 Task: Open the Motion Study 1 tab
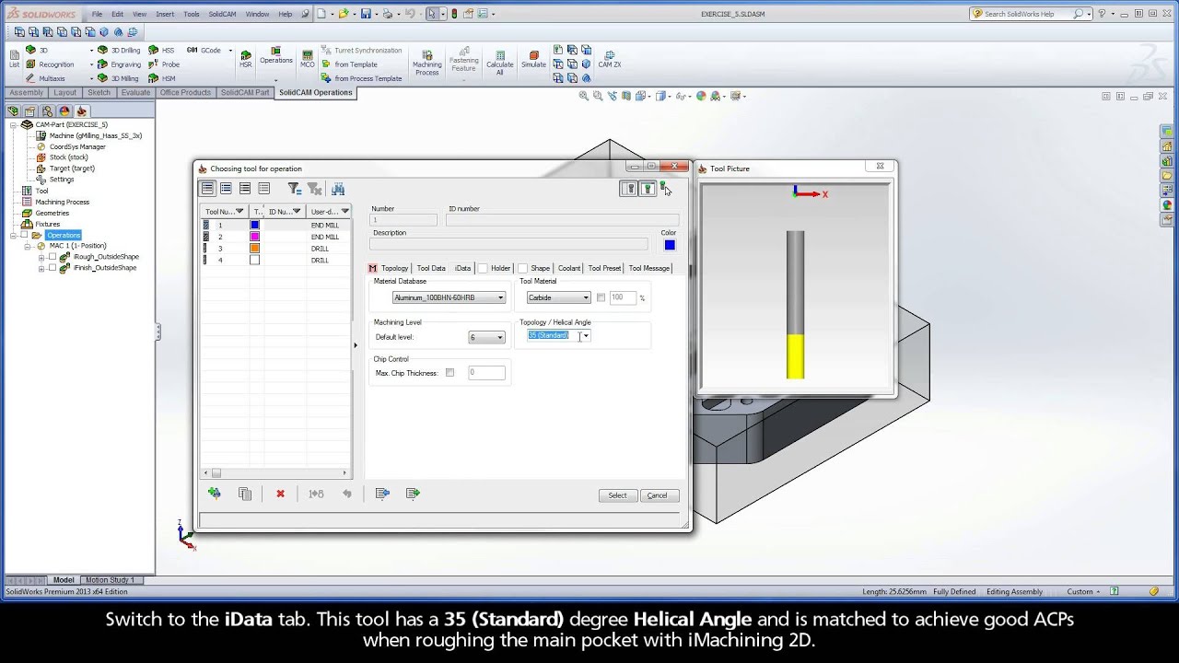pos(111,580)
